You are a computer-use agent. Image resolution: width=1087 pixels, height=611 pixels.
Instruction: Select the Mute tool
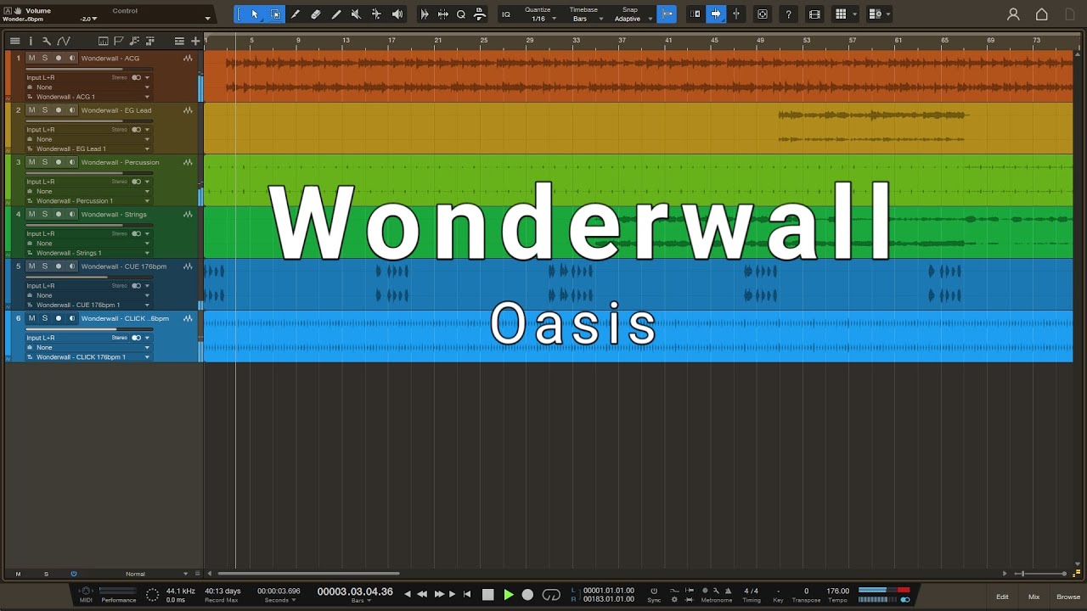tap(357, 14)
